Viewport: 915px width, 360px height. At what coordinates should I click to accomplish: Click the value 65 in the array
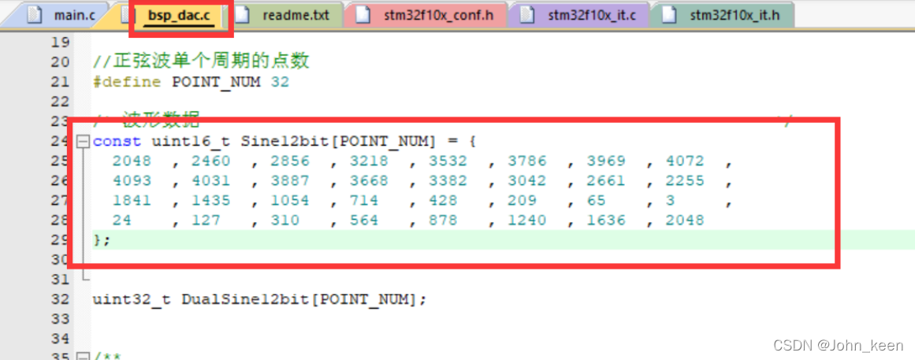597,200
